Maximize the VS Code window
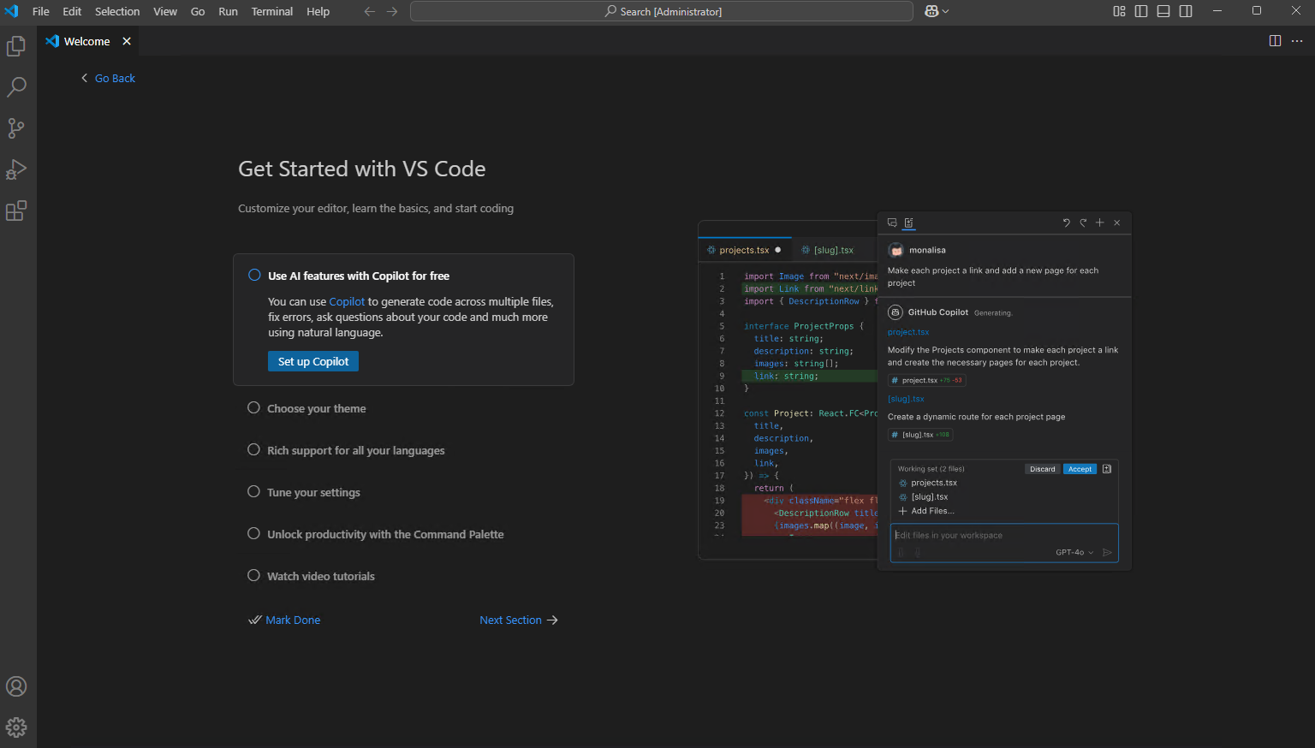The height and width of the screenshot is (748, 1315). 1257,11
